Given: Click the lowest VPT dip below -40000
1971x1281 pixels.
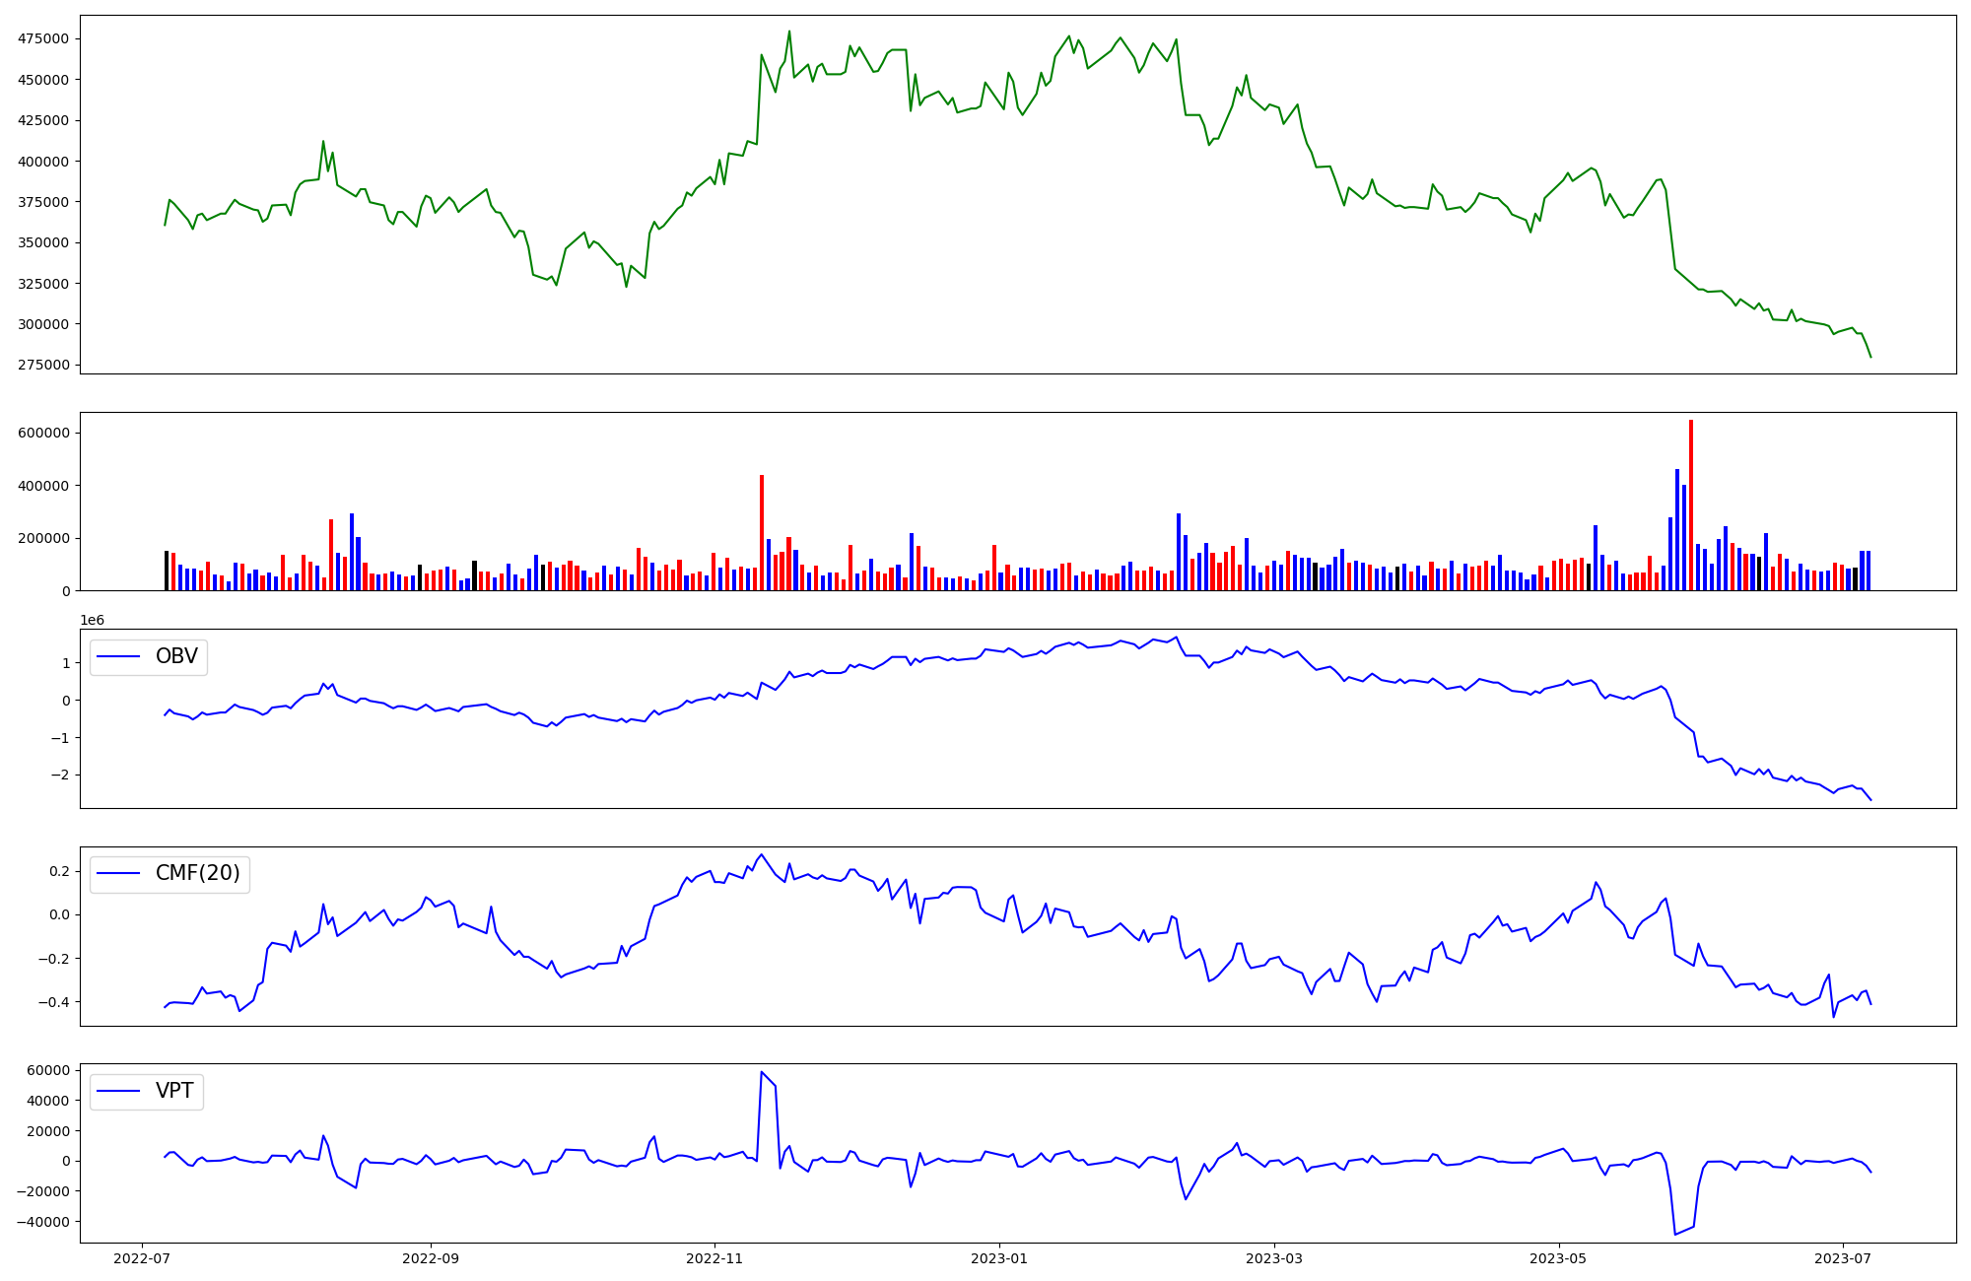Looking at the screenshot, I should tap(1674, 1234).
